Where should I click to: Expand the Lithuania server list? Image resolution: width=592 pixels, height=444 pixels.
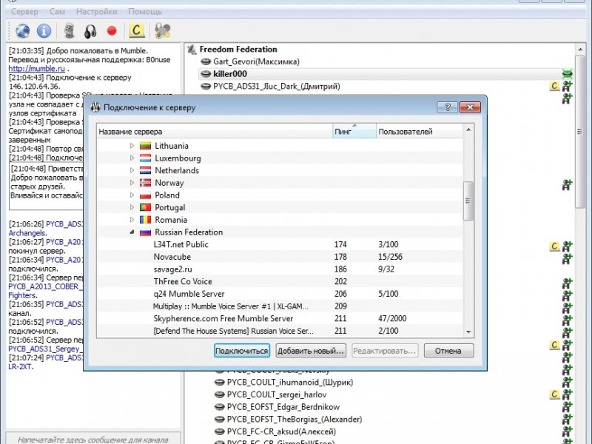coord(132,145)
